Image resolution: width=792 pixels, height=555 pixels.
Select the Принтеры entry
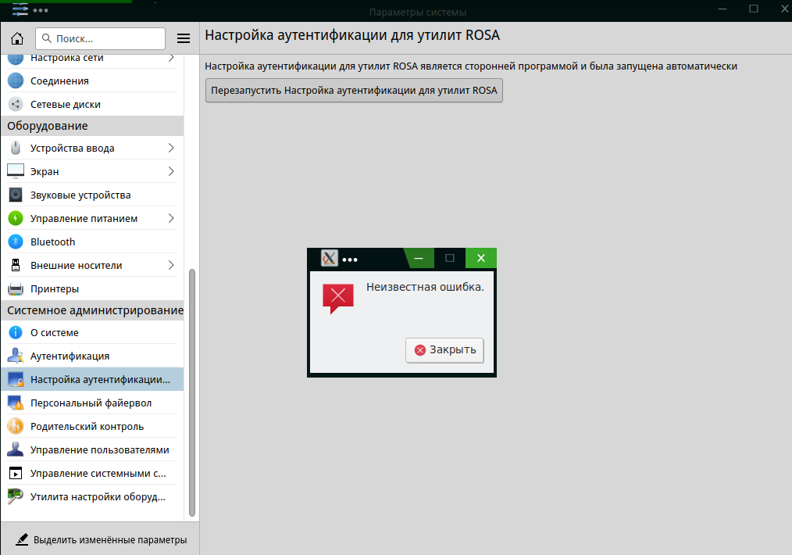92,288
